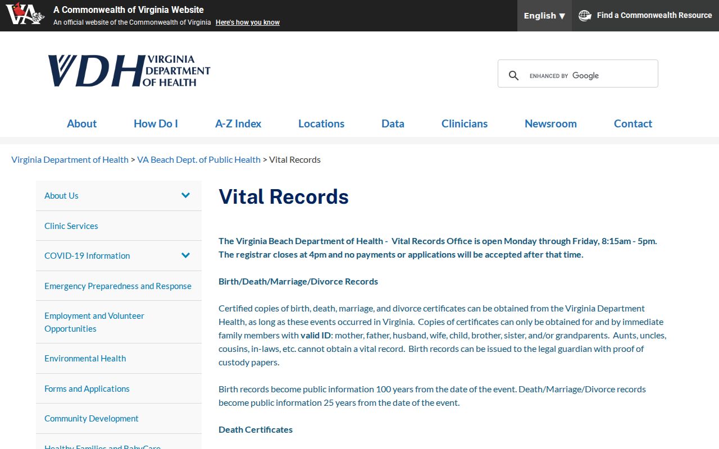Open the Clinicians menu item
Image resolution: width=719 pixels, height=449 pixels.
[465, 123]
